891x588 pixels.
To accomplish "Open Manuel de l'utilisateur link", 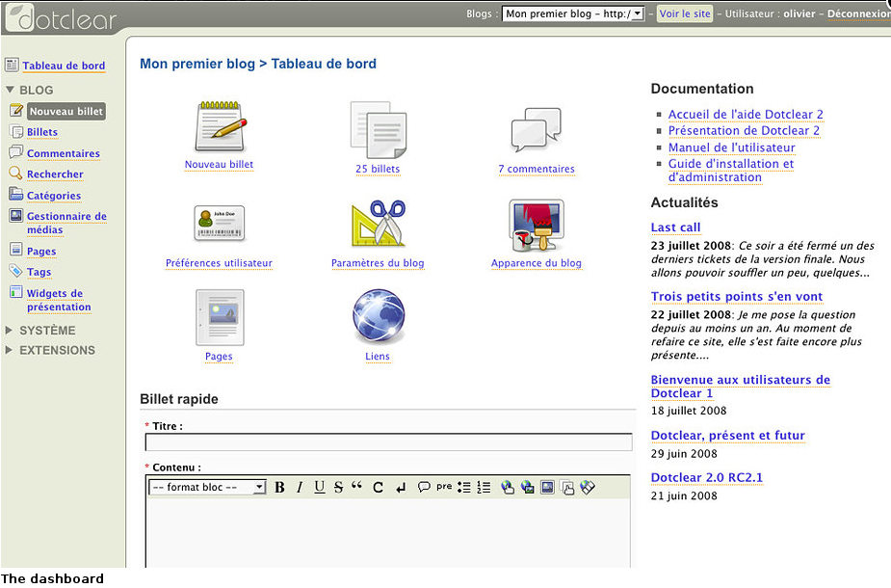I will 731,147.
